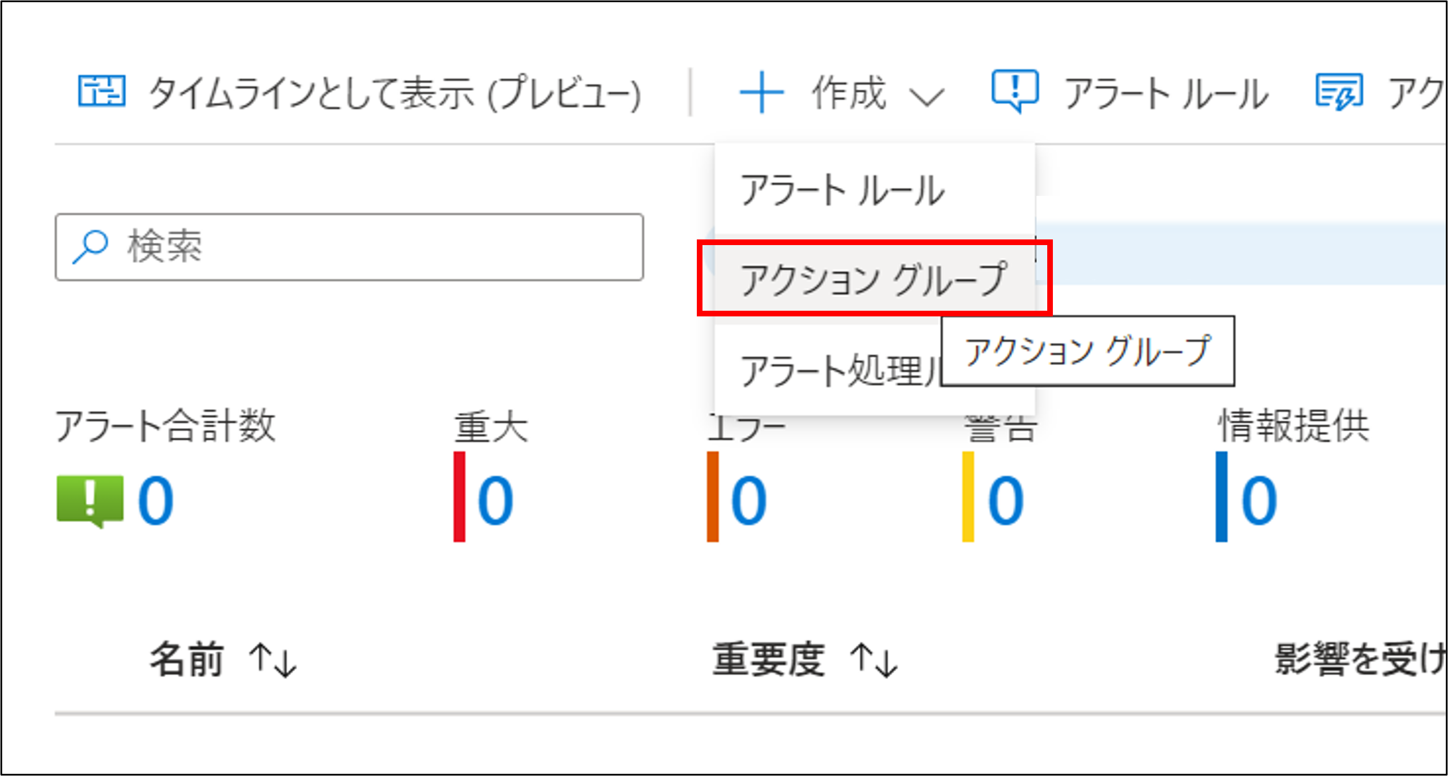Click the 情報提供 alert count zero
This screenshot has width=1448, height=776.
point(1259,500)
